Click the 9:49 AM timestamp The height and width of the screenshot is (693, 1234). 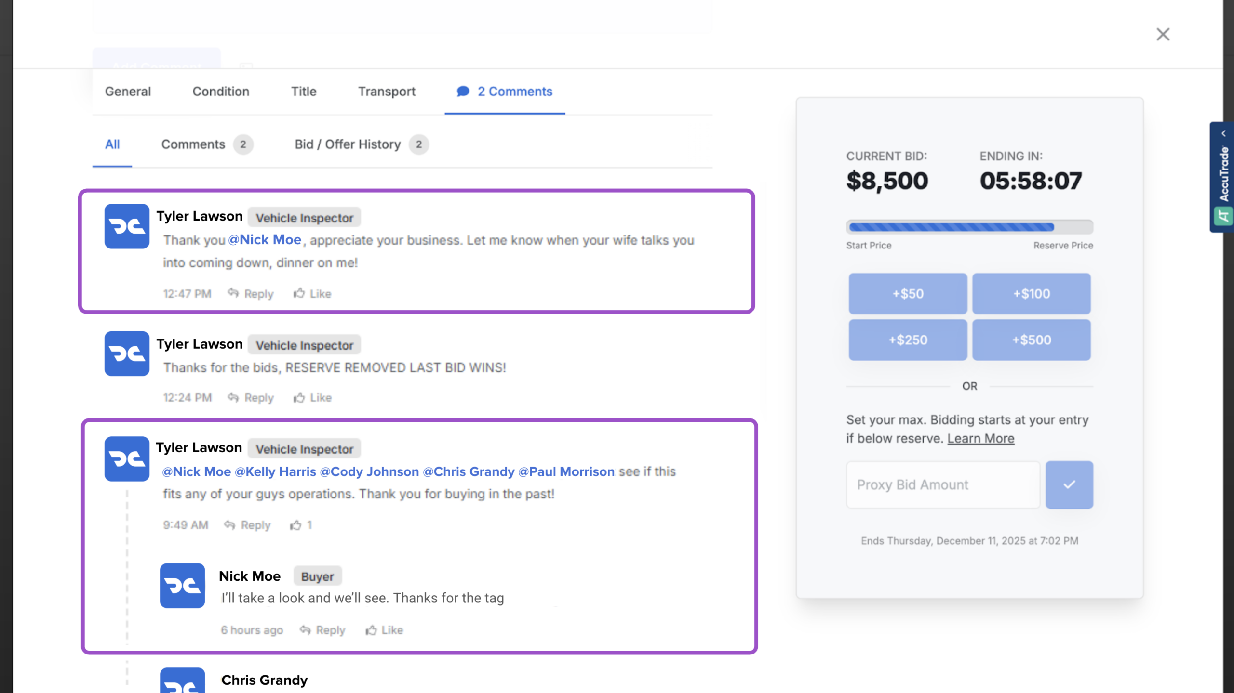point(185,525)
